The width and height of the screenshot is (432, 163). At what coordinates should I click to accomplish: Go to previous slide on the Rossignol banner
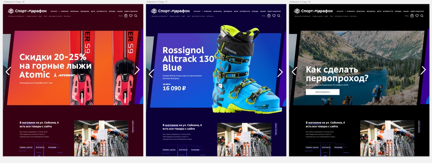point(151,73)
